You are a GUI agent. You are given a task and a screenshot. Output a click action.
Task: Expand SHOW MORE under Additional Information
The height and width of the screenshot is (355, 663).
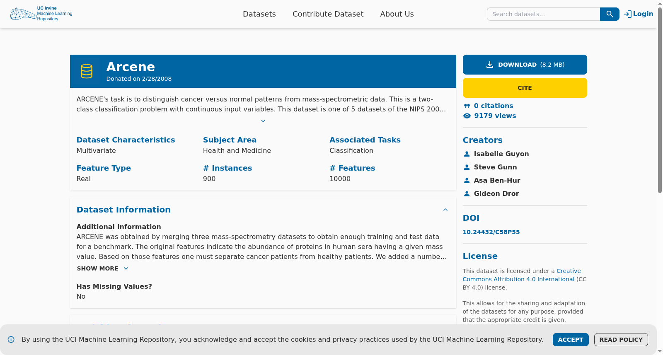(102, 268)
